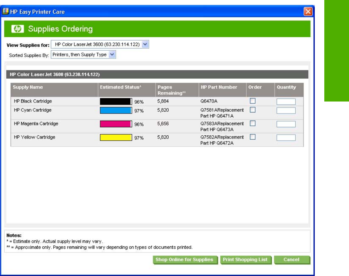Click the HP logo in Supplies Ordering header
The image size is (349, 276).
click(x=18, y=29)
